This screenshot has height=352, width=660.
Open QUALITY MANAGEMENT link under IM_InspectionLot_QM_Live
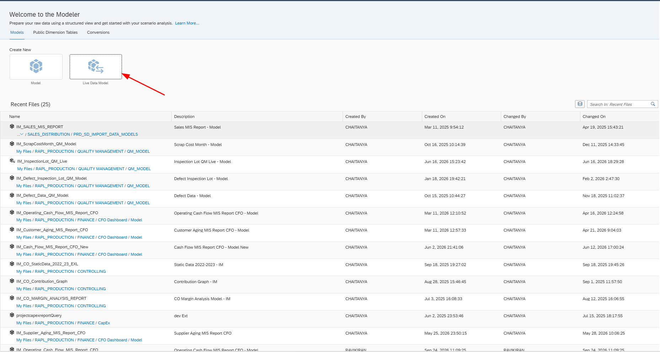(101, 169)
